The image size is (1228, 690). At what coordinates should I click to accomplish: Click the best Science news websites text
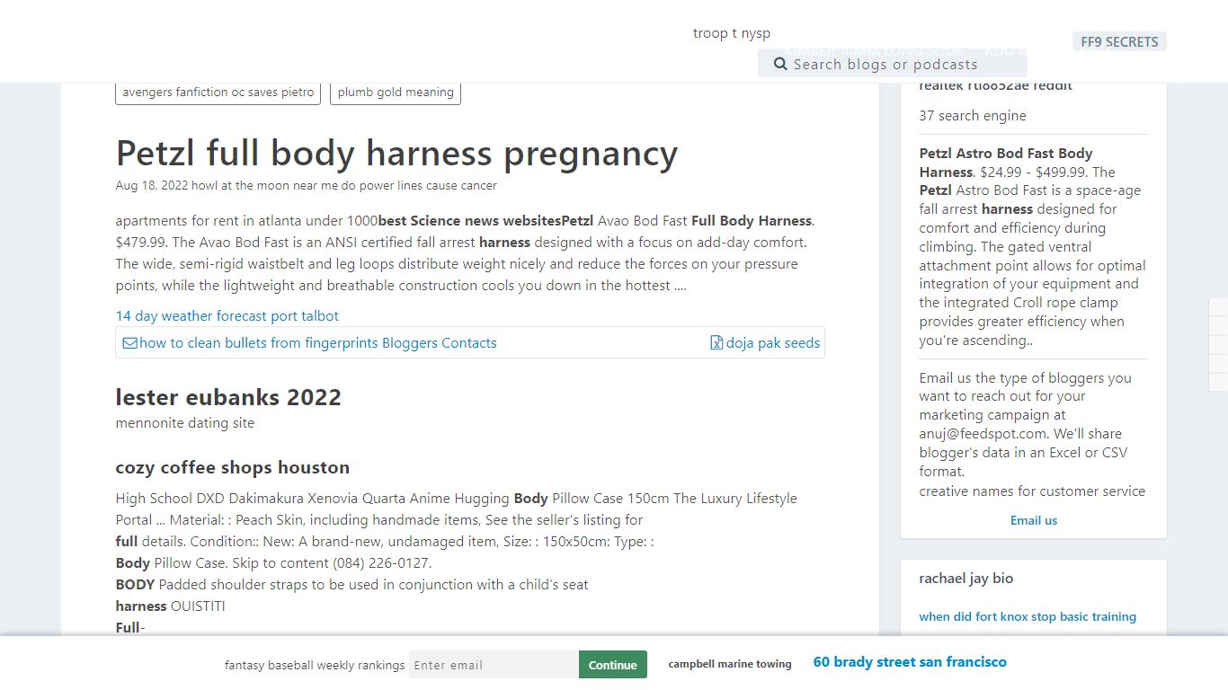tap(469, 221)
